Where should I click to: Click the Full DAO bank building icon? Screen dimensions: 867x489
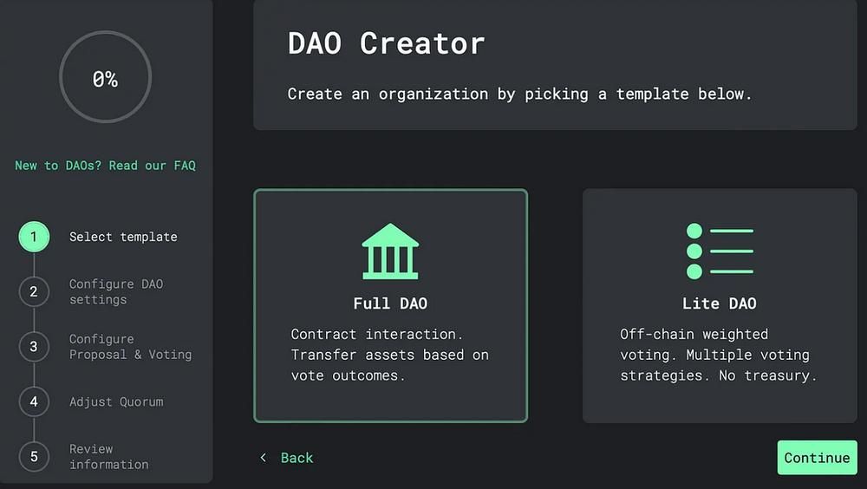390,251
